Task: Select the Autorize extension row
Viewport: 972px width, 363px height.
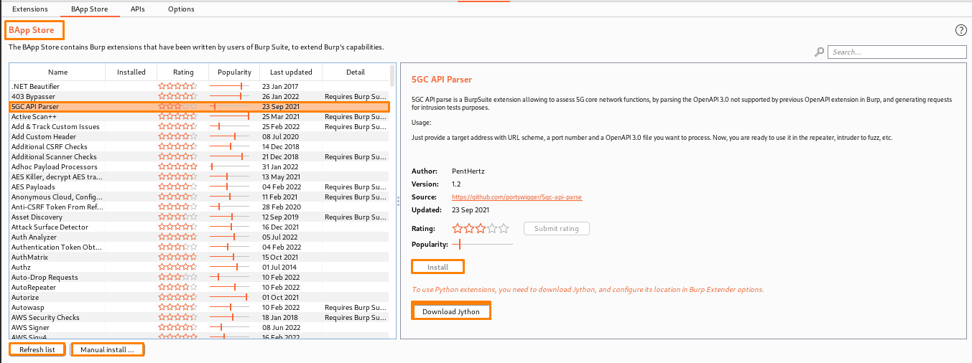Action: tap(199, 297)
